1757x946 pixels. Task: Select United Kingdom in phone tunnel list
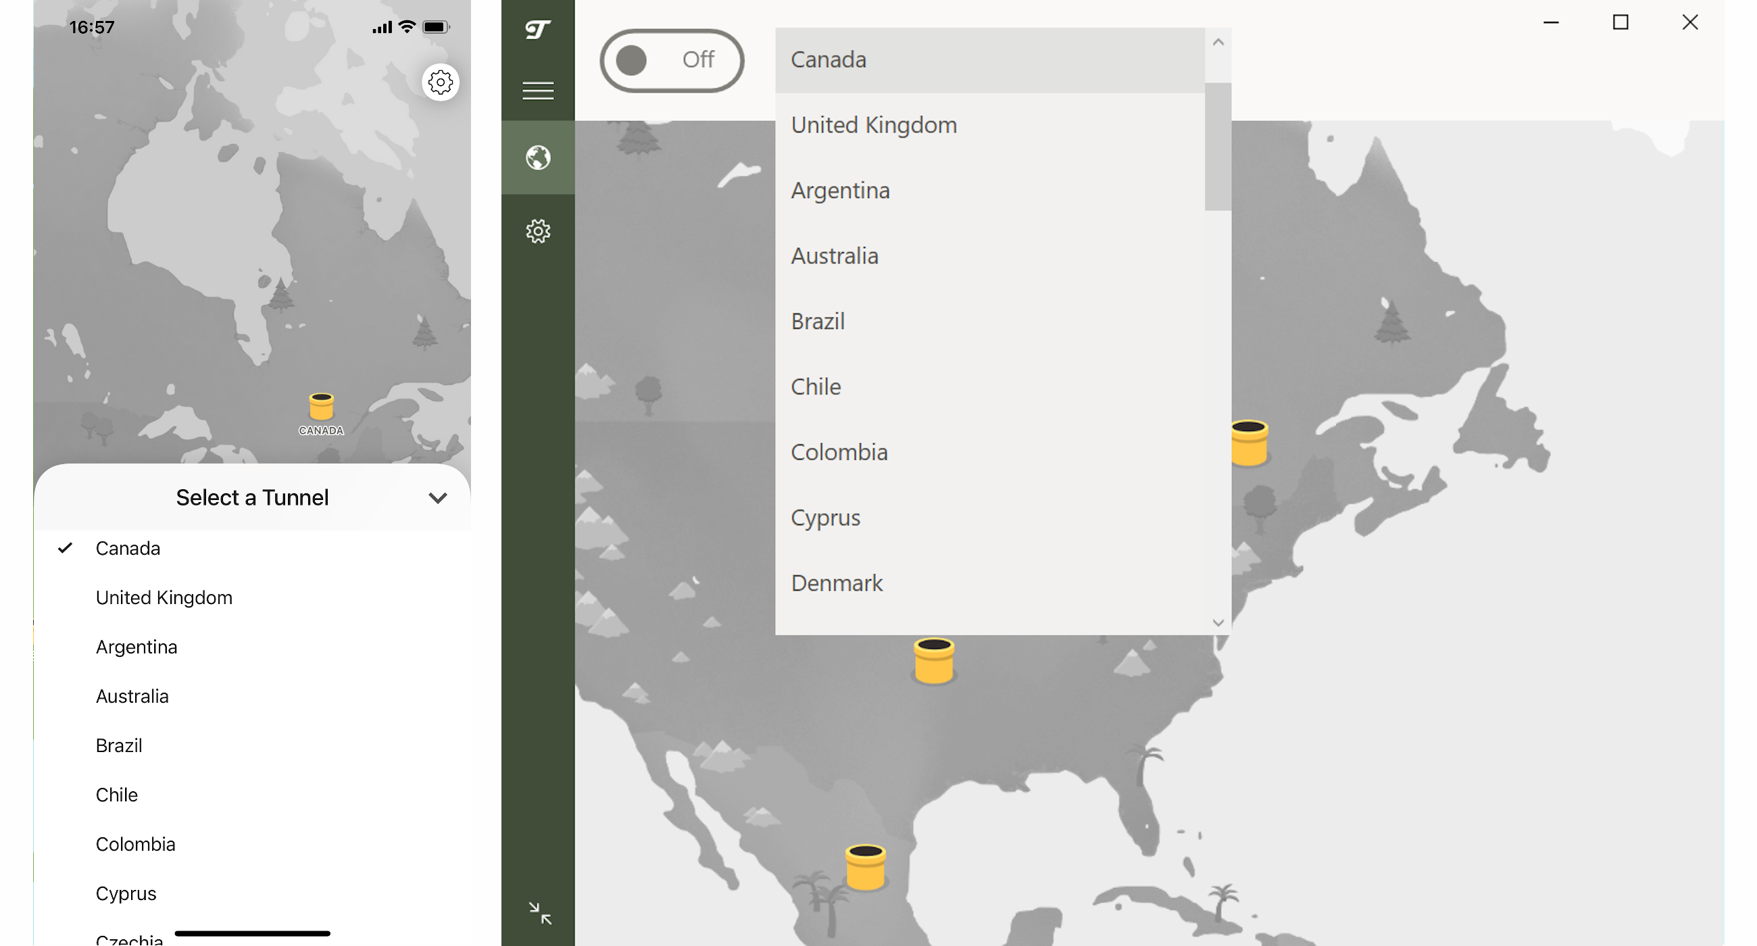click(x=164, y=597)
